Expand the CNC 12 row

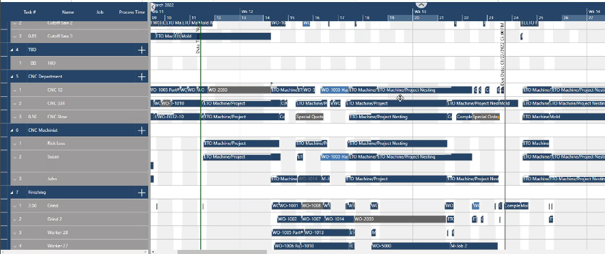coord(14,90)
